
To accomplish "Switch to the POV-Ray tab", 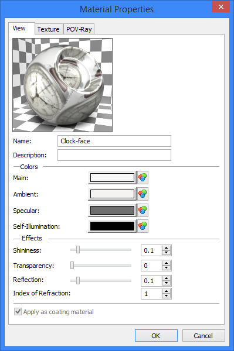I will (x=79, y=29).
